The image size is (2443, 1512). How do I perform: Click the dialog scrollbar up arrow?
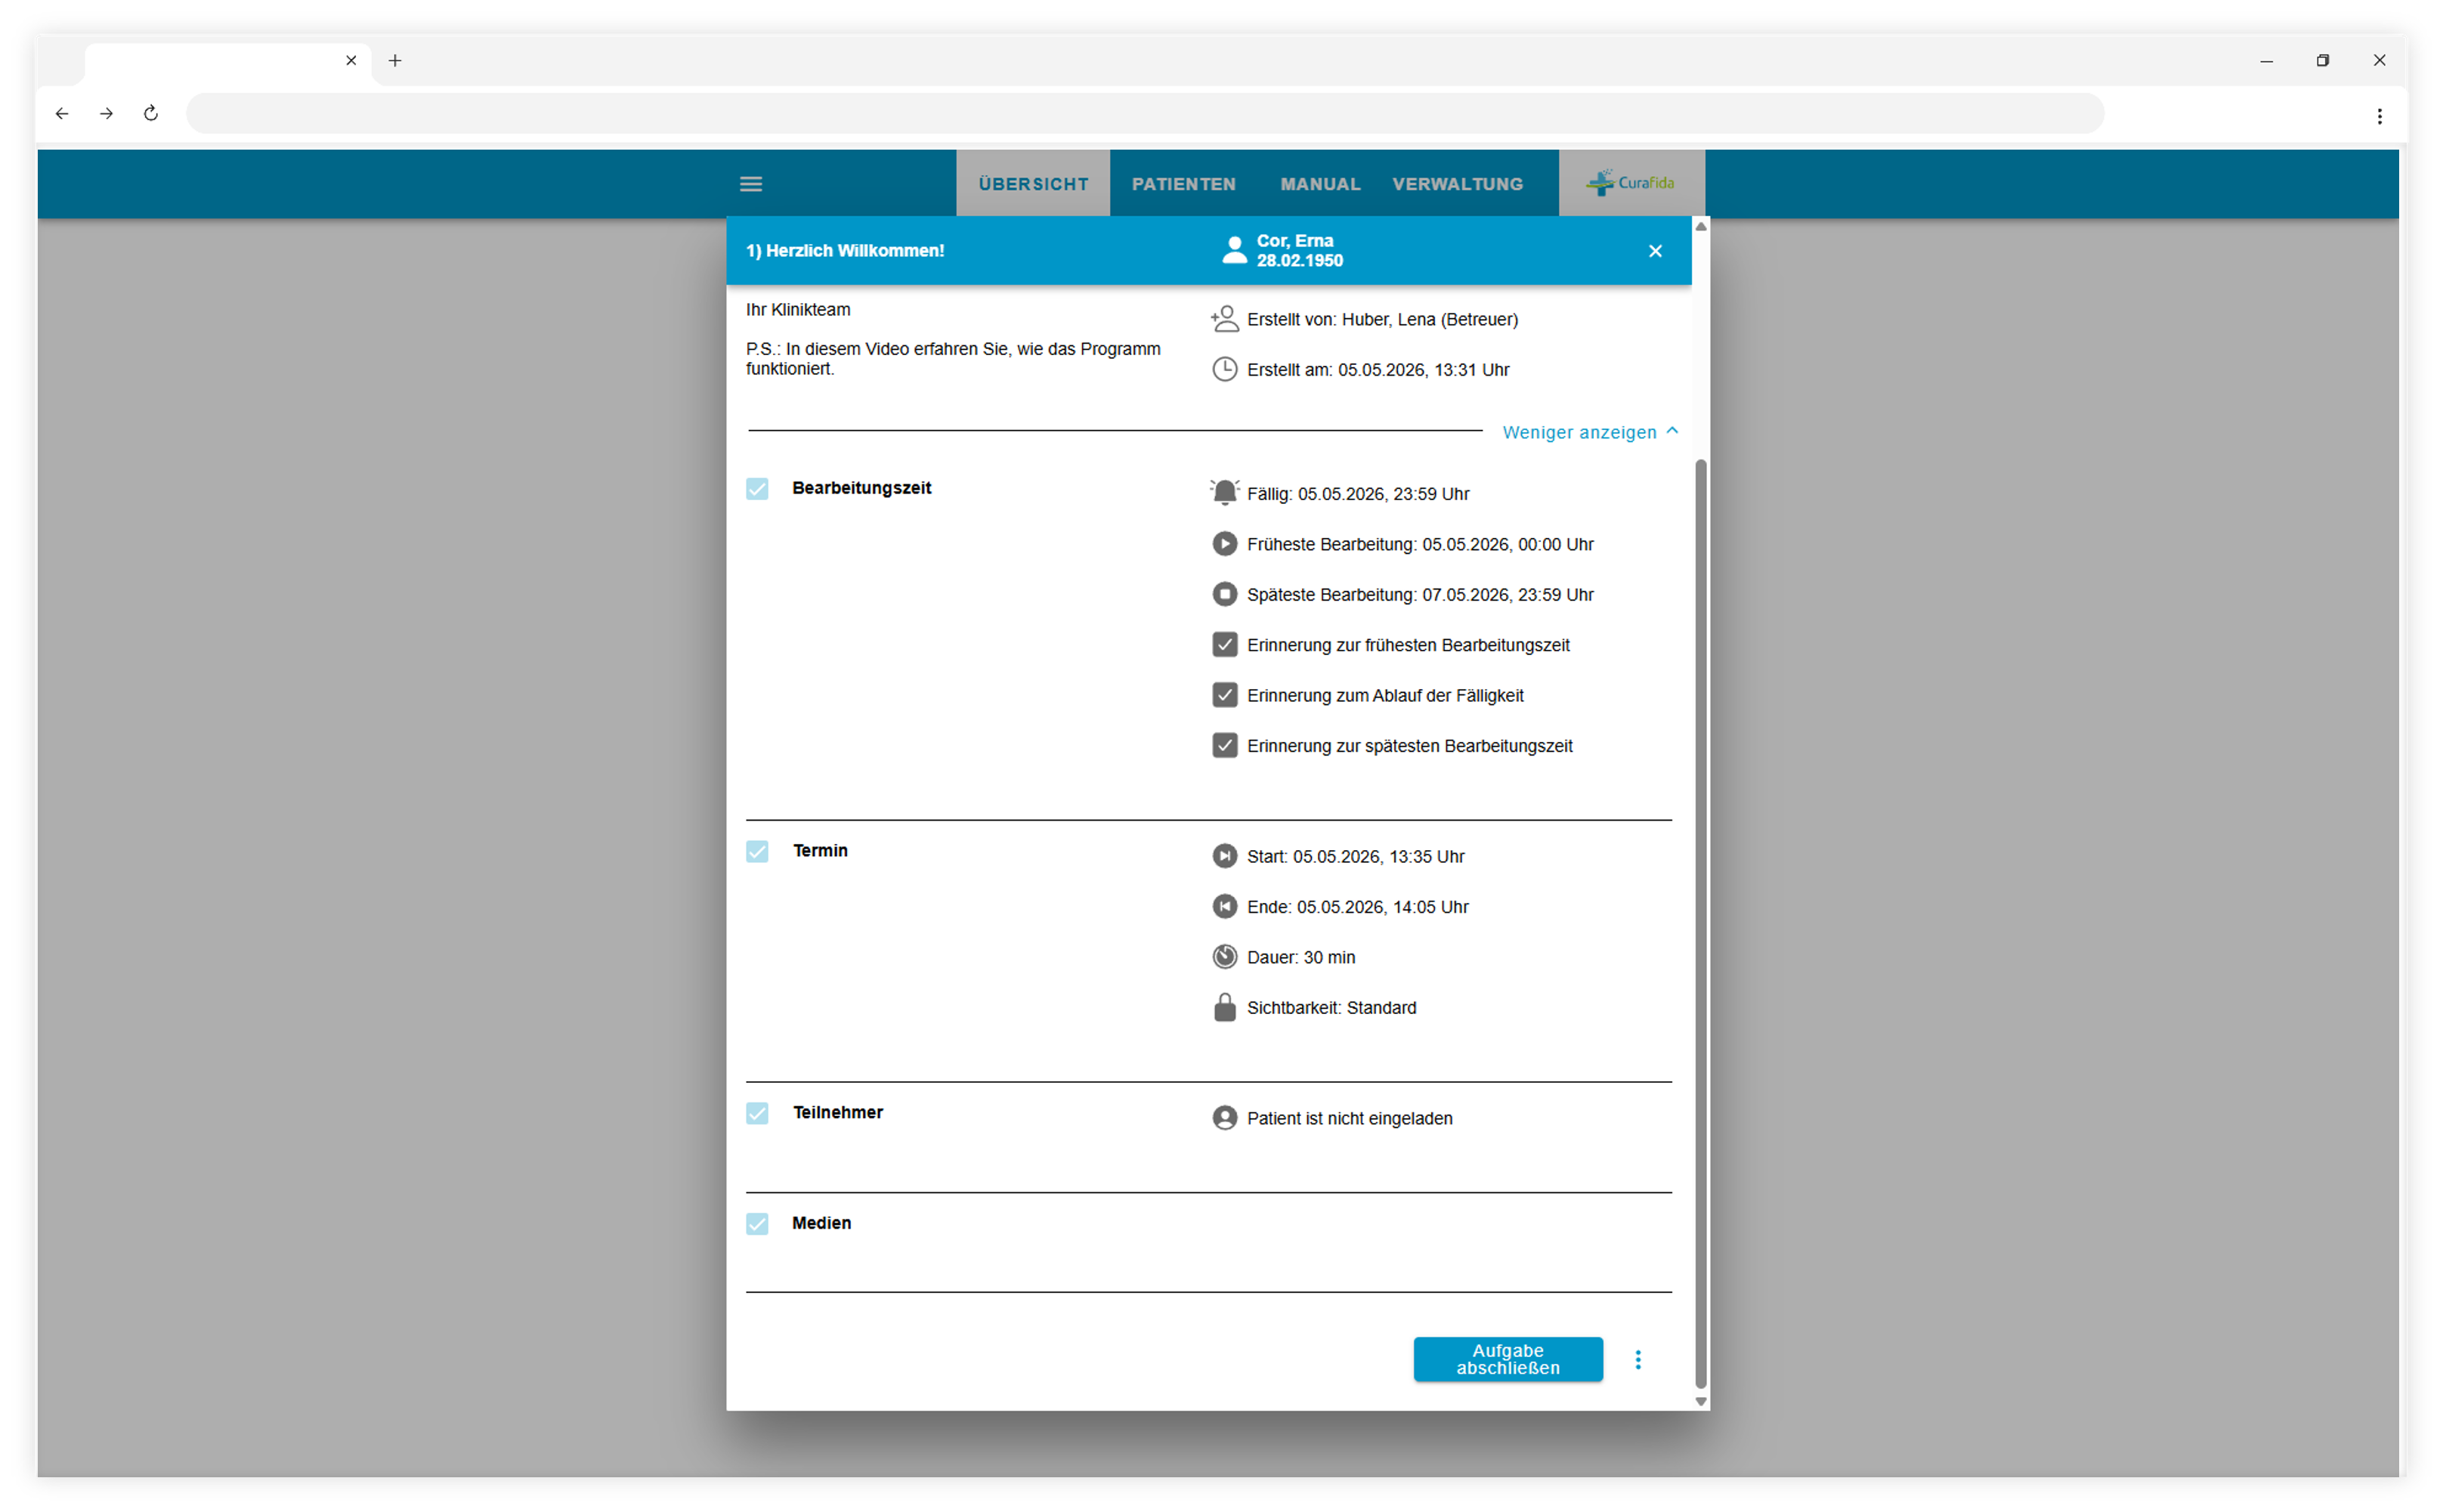(x=1700, y=227)
